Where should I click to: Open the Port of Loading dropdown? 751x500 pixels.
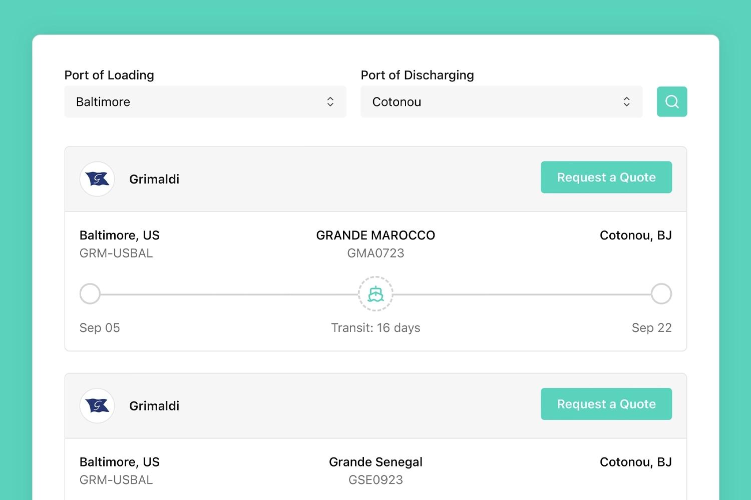coord(205,101)
